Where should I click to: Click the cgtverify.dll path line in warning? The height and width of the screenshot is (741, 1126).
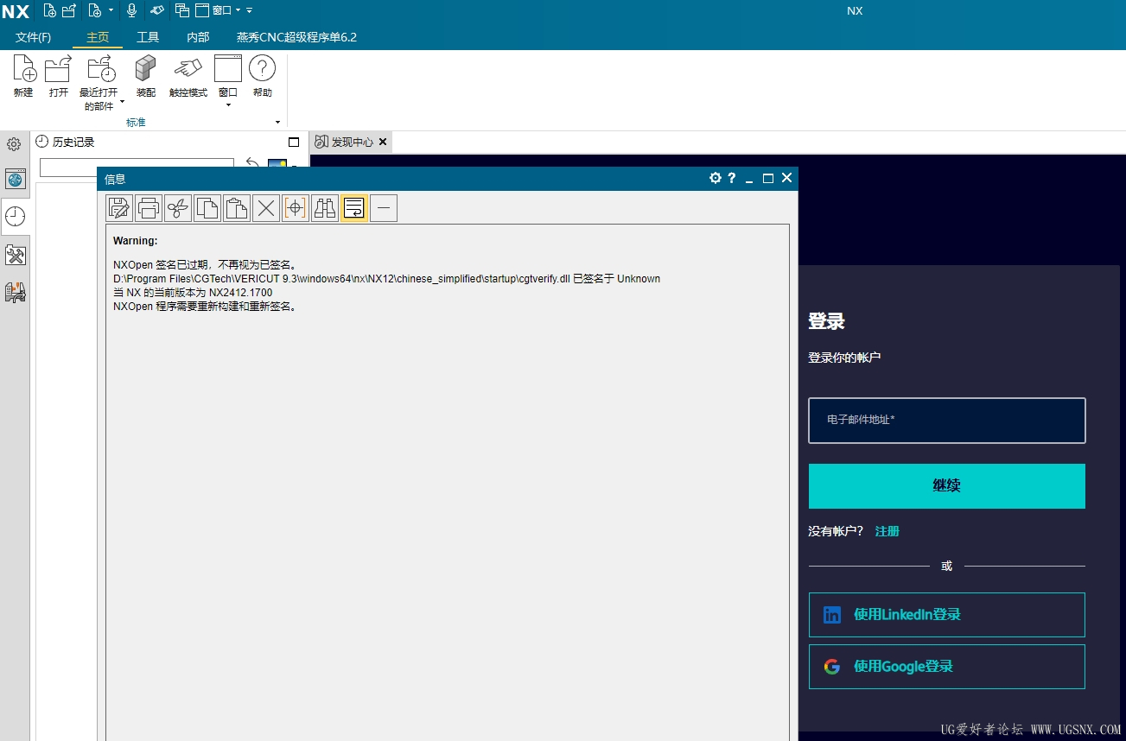[x=386, y=279]
